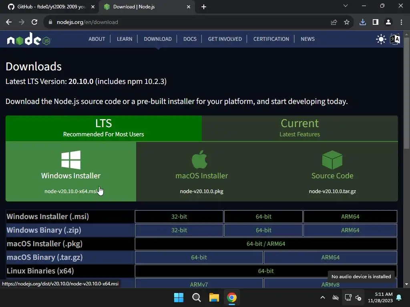Open the Chrome three-dot menu
This screenshot has height=307, width=410.
click(x=401, y=22)
